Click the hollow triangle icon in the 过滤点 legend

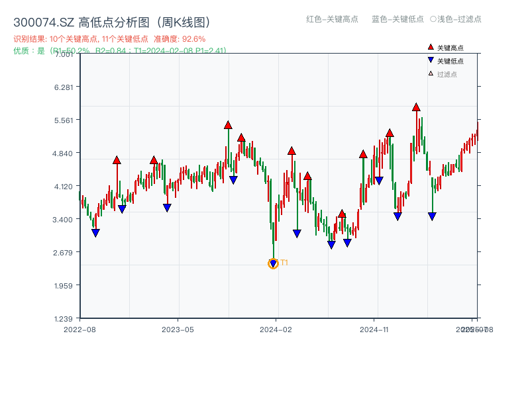(x=431, y=73)
